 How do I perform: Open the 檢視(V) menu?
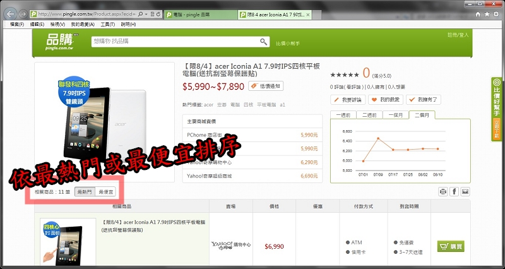57,25
